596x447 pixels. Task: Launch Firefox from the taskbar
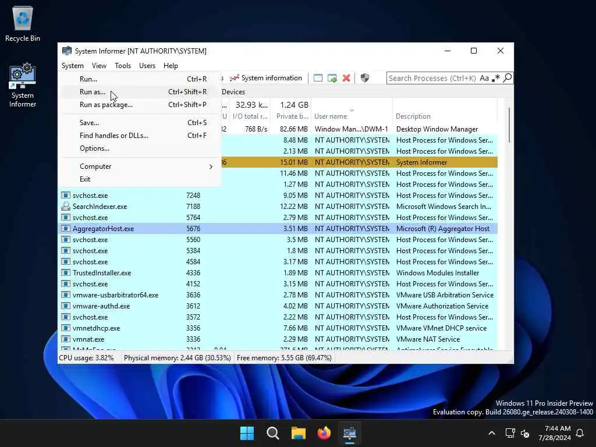(x=324, y=433)
